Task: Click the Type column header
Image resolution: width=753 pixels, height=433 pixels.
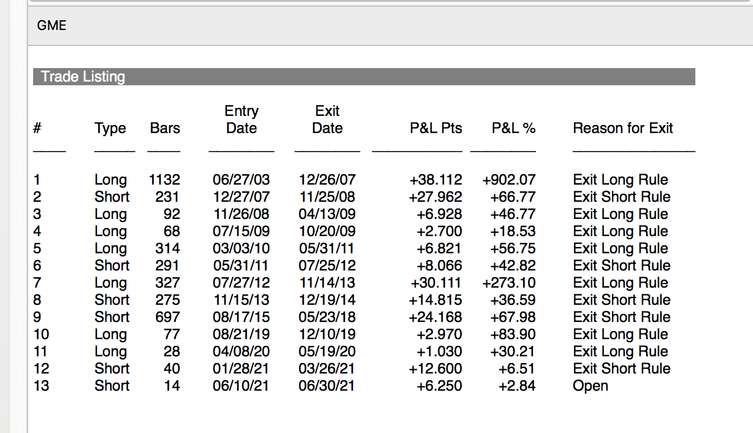Action: tap(110, 128)
